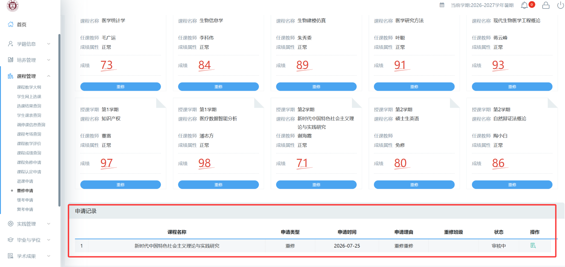The width and height of the screenshot is (565, 267).
Task: Open 缓考申请 submenu item
Action: coord(25,200)
